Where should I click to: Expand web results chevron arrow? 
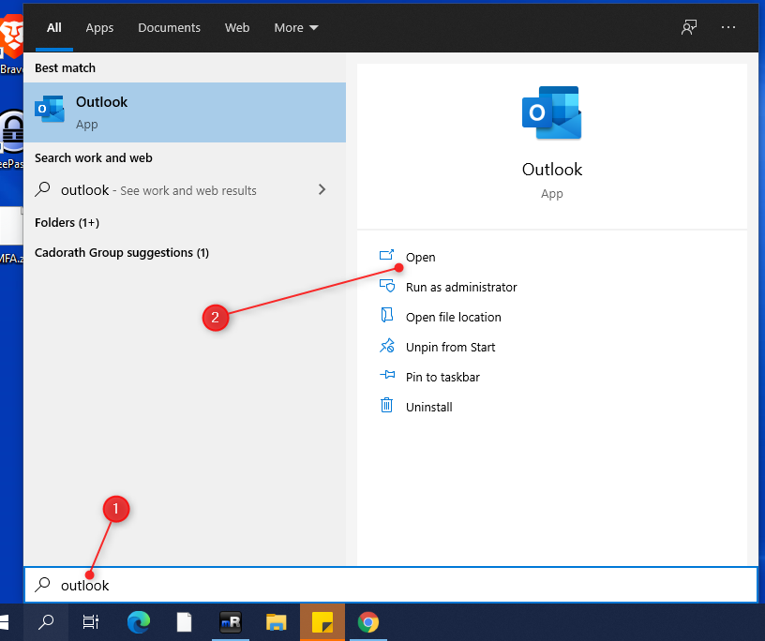tap(322, 189)
